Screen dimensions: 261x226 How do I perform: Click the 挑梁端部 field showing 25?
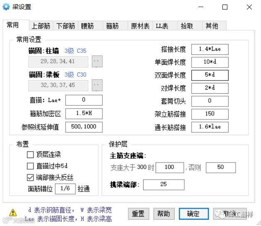164,185
